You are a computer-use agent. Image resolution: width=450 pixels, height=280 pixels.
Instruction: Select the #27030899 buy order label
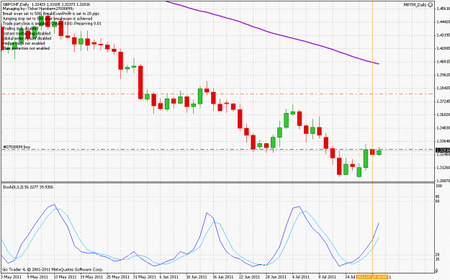[17, 147]
